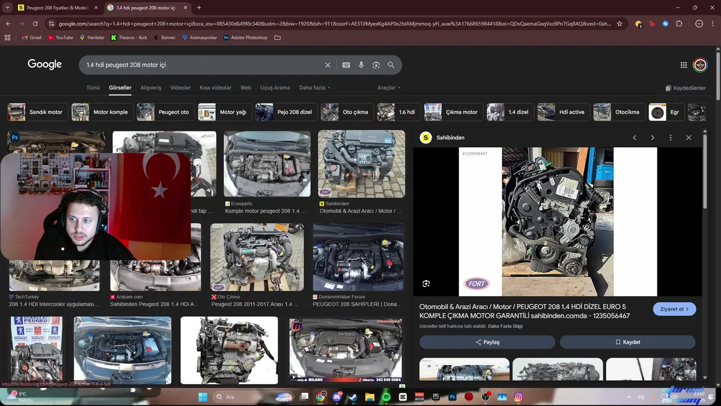Filter images by Oto çıkma chip
721x406 pixels.
pos(348,112)
